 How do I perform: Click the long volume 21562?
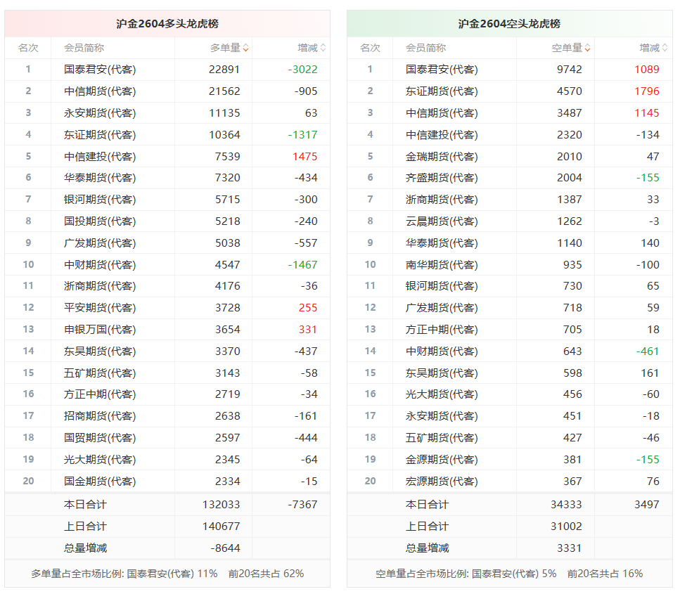tap(224, 91)
